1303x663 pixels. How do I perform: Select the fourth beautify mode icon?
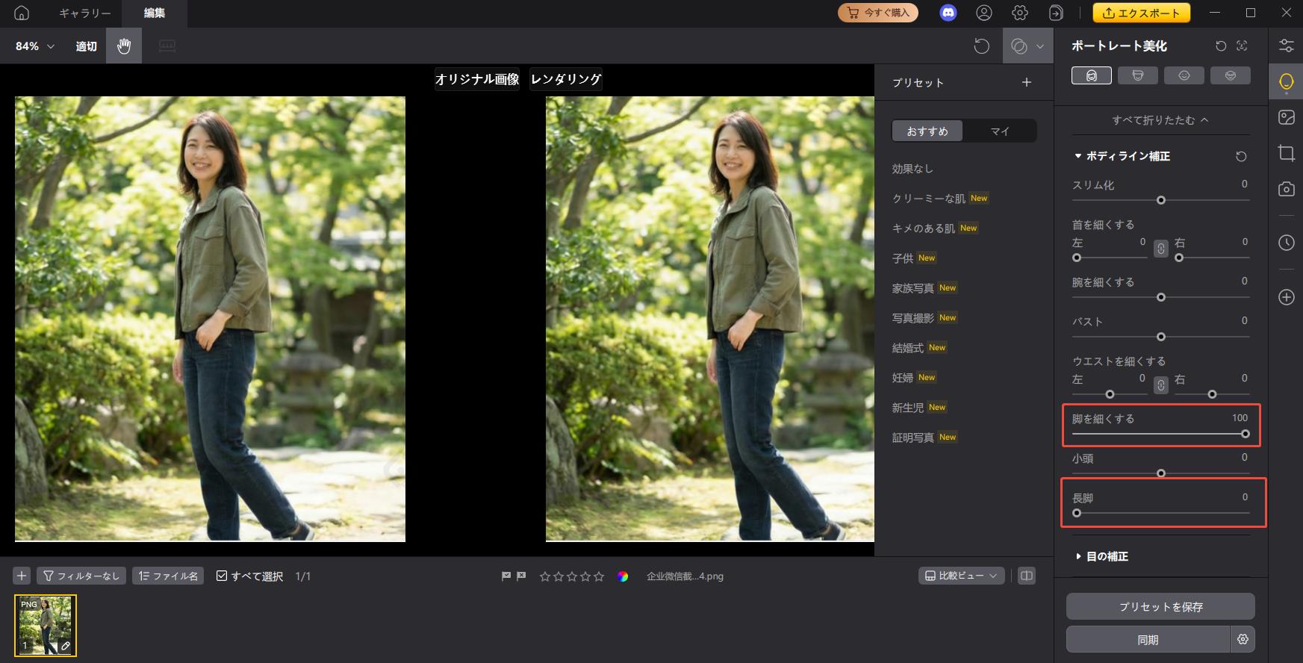[x=1231, y=75]
